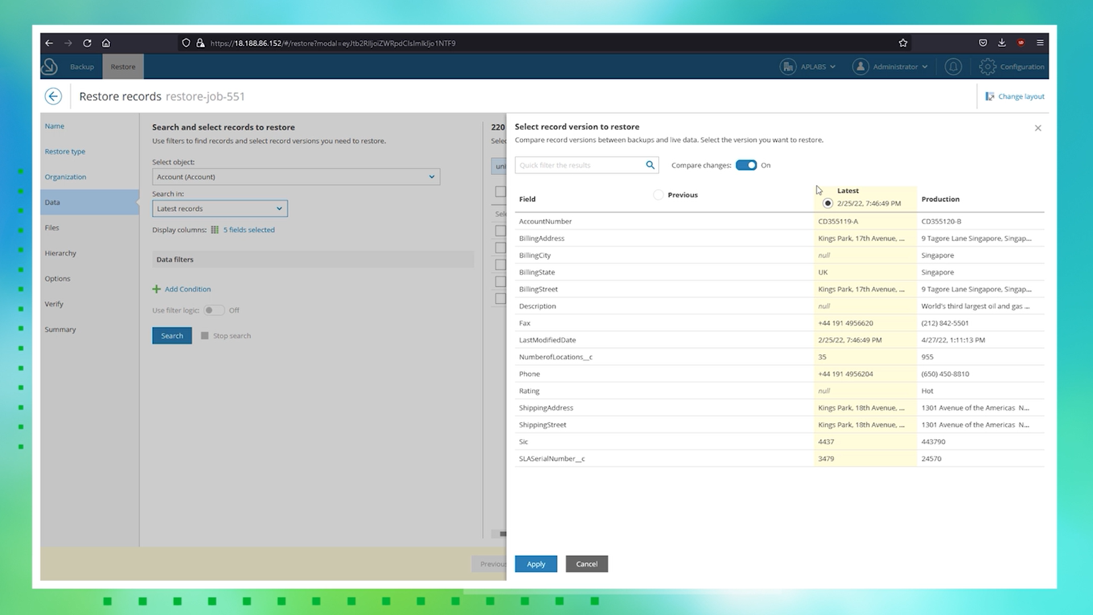The height and width of the screenshot is (615, 1093).
Task: Click the Configuration gear icon
Action: pos(987,67)
